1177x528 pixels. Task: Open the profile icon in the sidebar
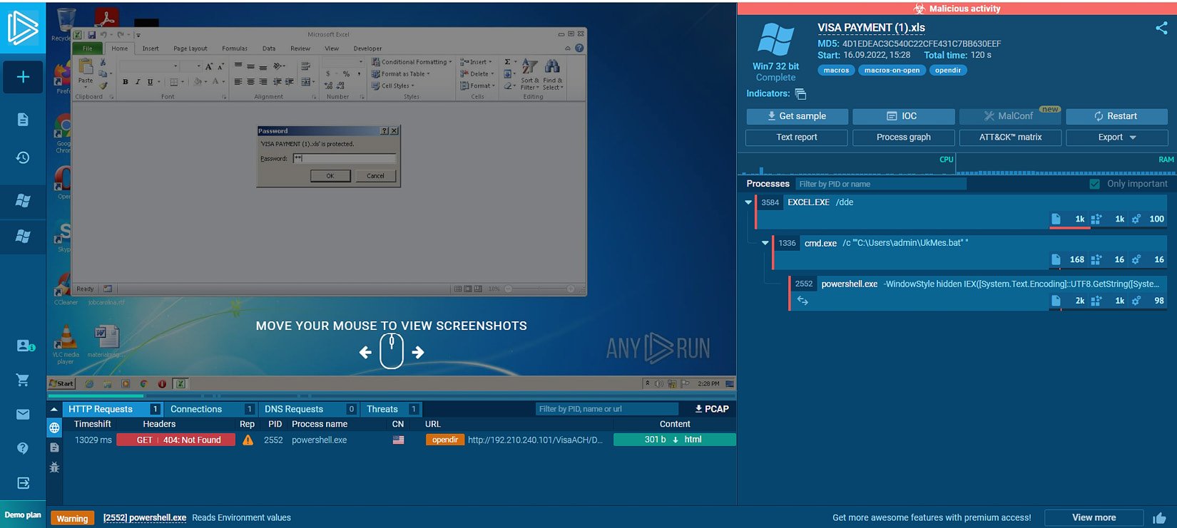[x=26, y=346]
